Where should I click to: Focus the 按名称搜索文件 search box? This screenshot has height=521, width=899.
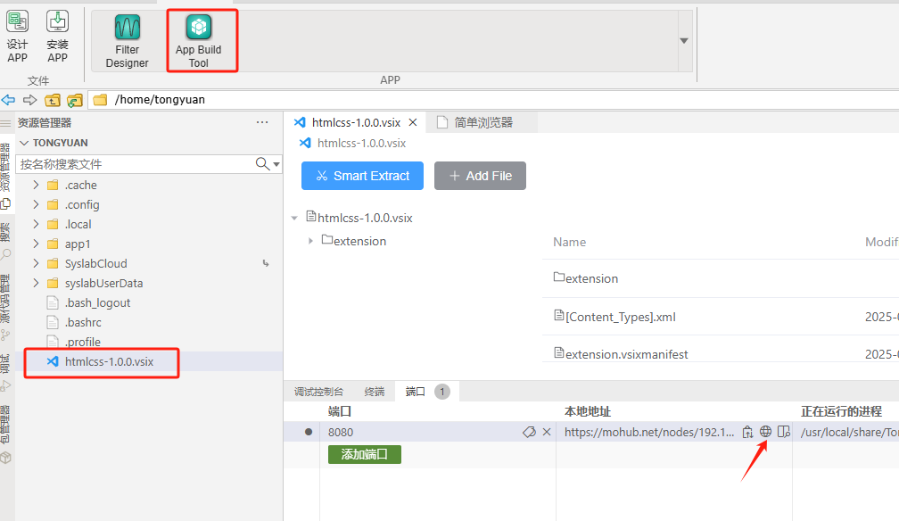click(x=135, y=164)
